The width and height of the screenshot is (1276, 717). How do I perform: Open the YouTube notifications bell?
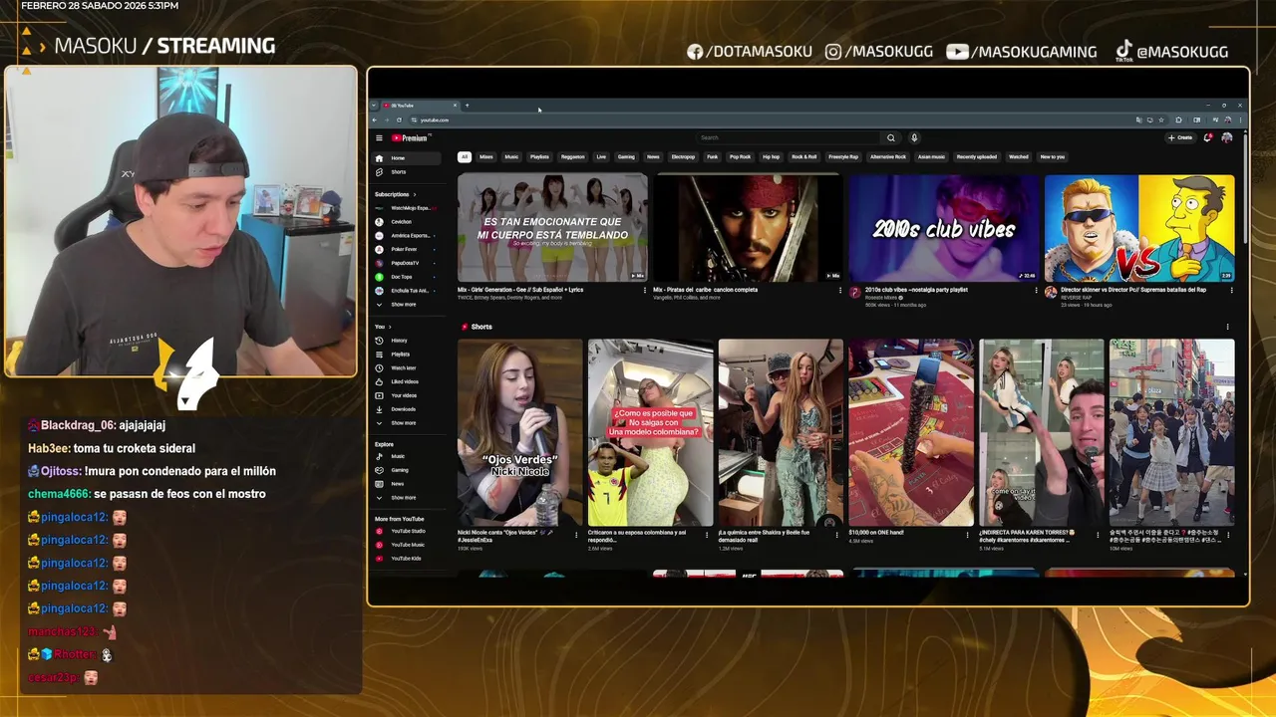[x=1207, y=137]
